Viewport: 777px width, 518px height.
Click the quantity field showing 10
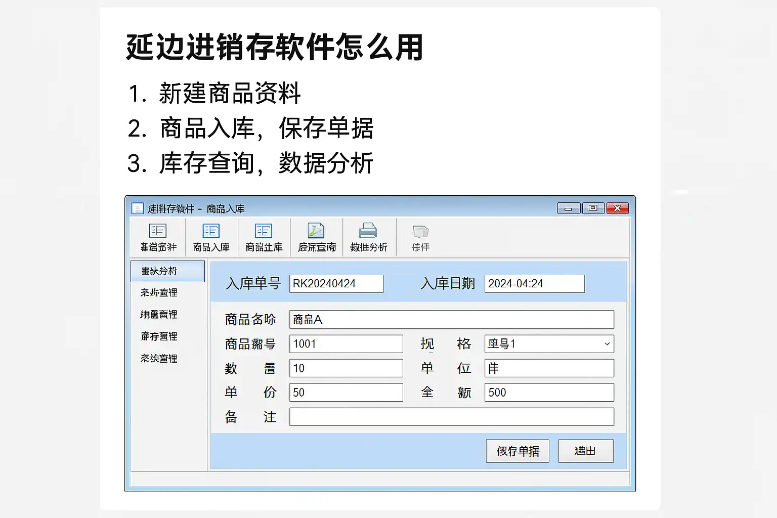coord(346,368)
